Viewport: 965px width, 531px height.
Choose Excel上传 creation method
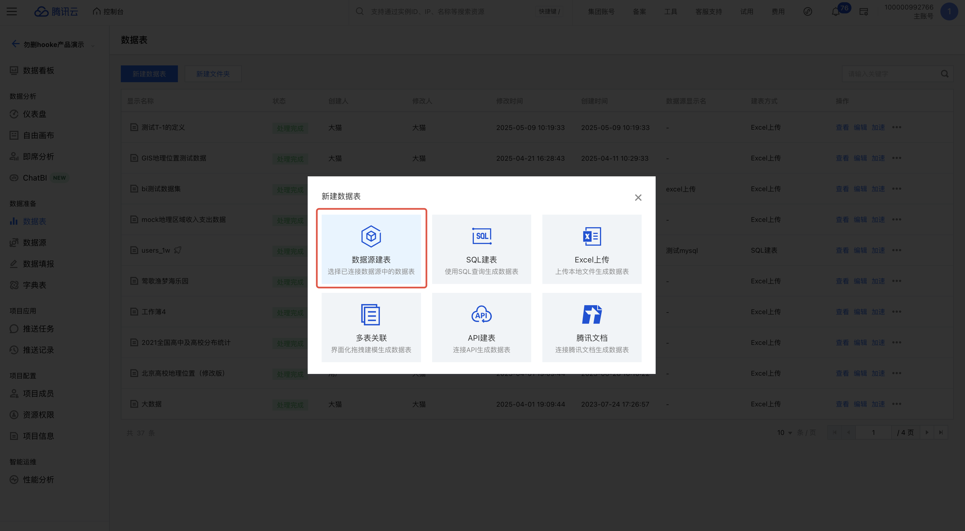[592, 249]
